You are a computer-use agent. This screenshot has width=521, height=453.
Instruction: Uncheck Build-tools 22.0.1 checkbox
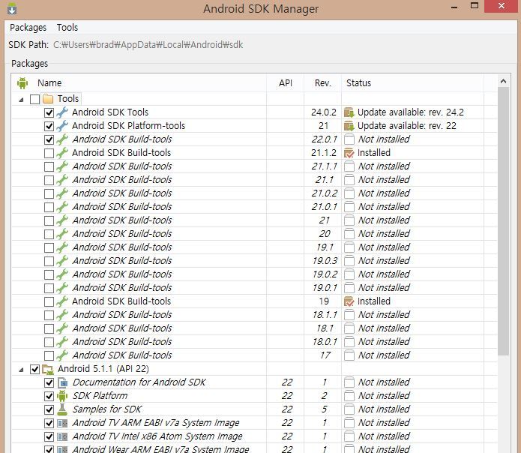(x=49, y=139)
